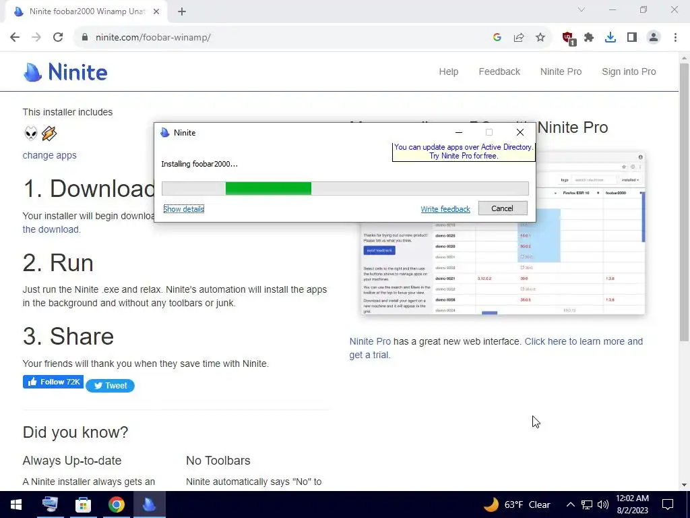
Task: Click the Winamp lightning app icon
Action: [x=49, y=133]
